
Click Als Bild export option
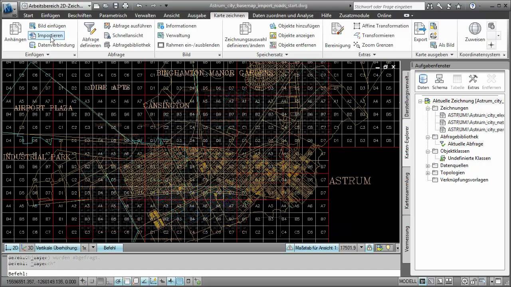(x=442, y=45)
